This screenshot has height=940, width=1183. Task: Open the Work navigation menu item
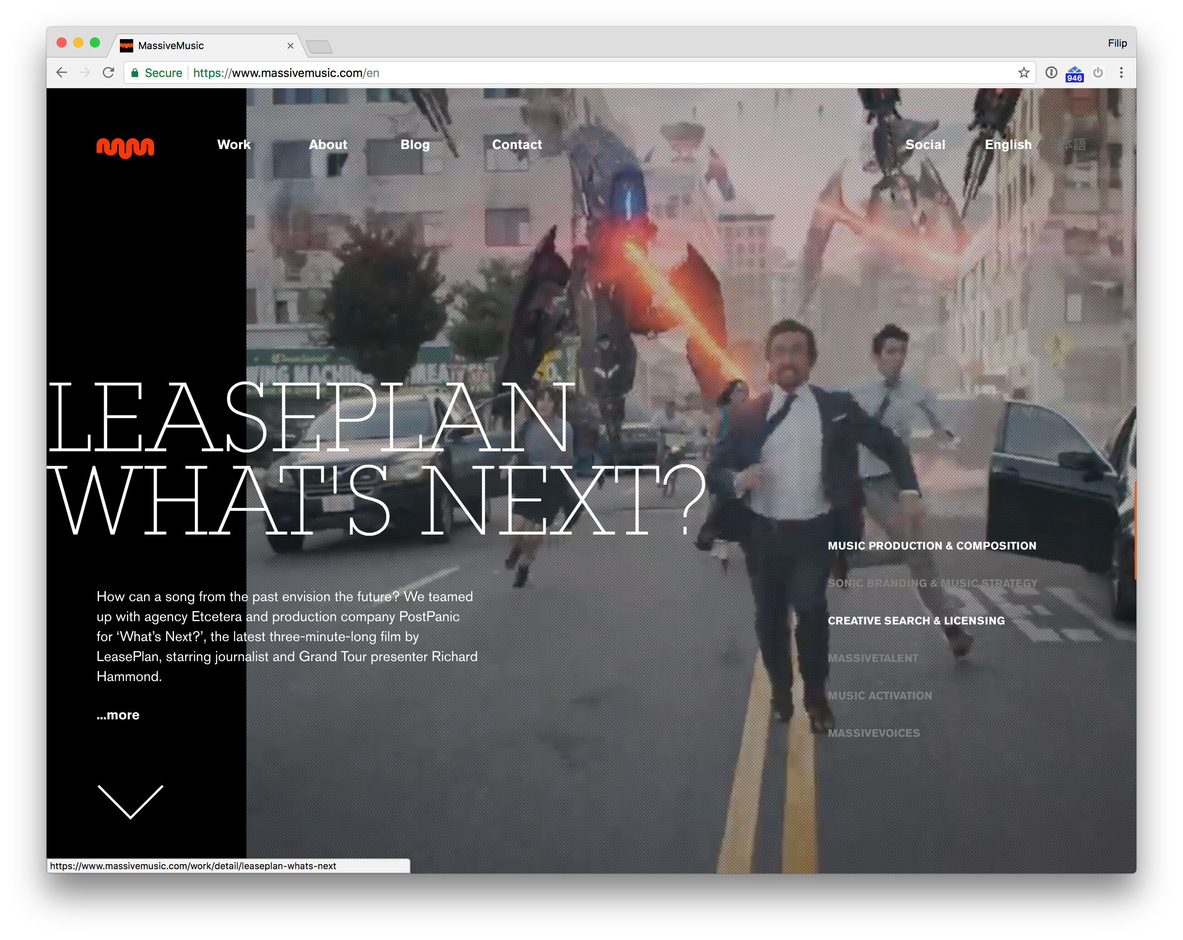coord(233,145)
